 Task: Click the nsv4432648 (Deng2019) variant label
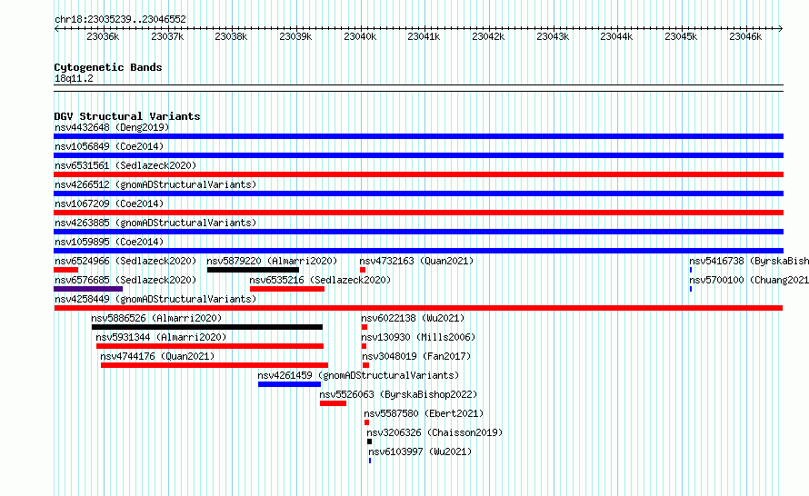pyautogui.click(x=112, y=127)
